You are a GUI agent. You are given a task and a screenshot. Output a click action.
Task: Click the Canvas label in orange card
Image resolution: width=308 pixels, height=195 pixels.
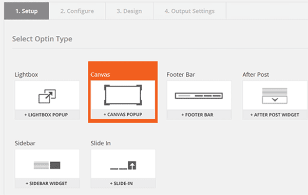click(100, 75)
